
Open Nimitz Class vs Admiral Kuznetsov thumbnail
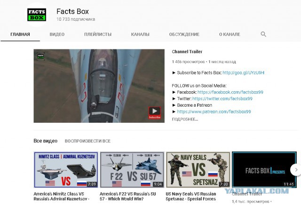(x=66, y=170)
